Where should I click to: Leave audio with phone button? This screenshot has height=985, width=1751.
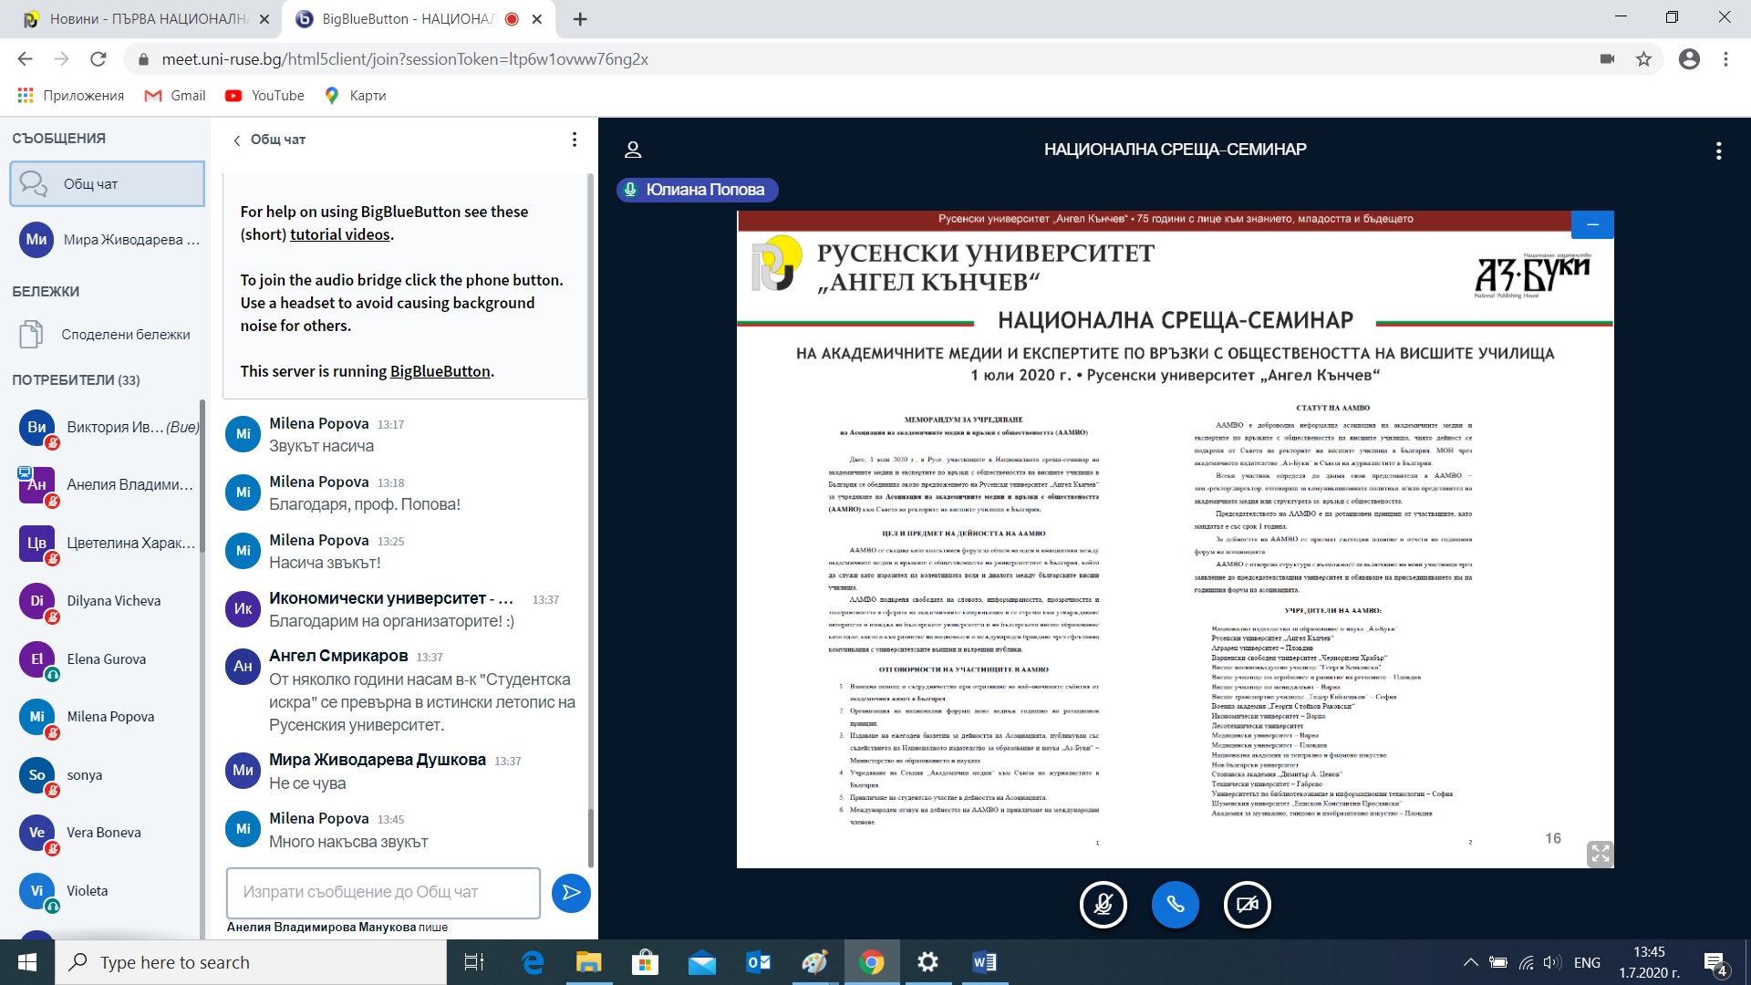[x=1175, y=905]
